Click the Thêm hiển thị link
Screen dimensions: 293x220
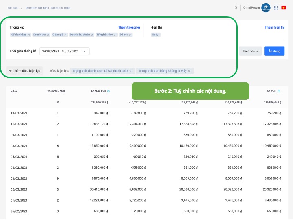point(274,27)
